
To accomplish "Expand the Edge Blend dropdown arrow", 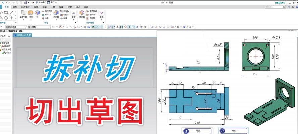I will click(56, 19).
